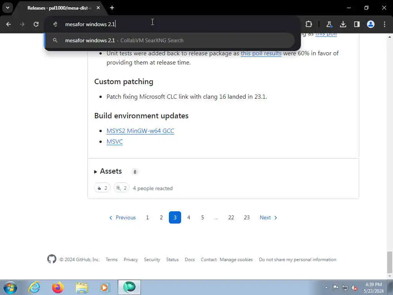
Task: Switch to the active browser taskbar button
Action: [129, 287]
